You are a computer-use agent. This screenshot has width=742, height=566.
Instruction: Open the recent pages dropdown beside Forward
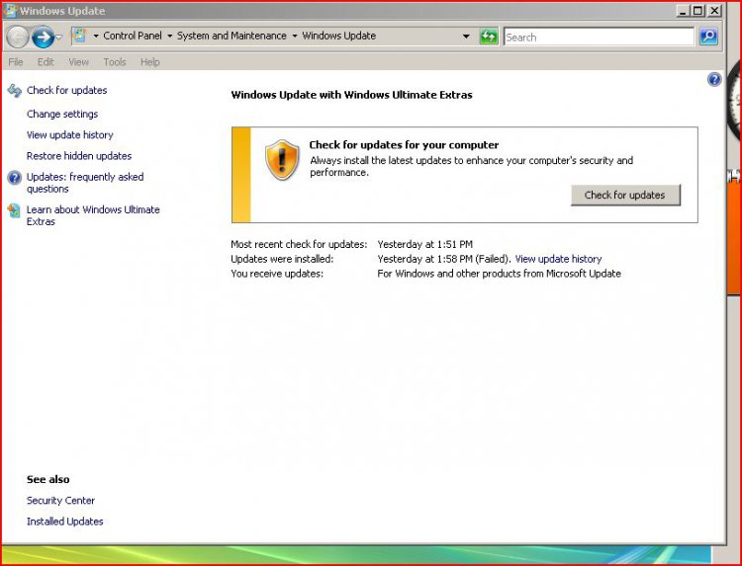point(59,37)
